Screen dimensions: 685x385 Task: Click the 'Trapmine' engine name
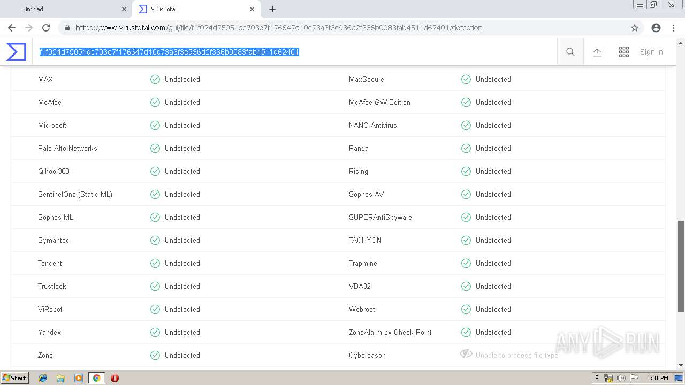pos(363,263)
